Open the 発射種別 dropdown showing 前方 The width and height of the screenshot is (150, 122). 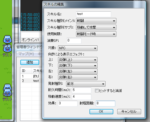pos(86,84)
